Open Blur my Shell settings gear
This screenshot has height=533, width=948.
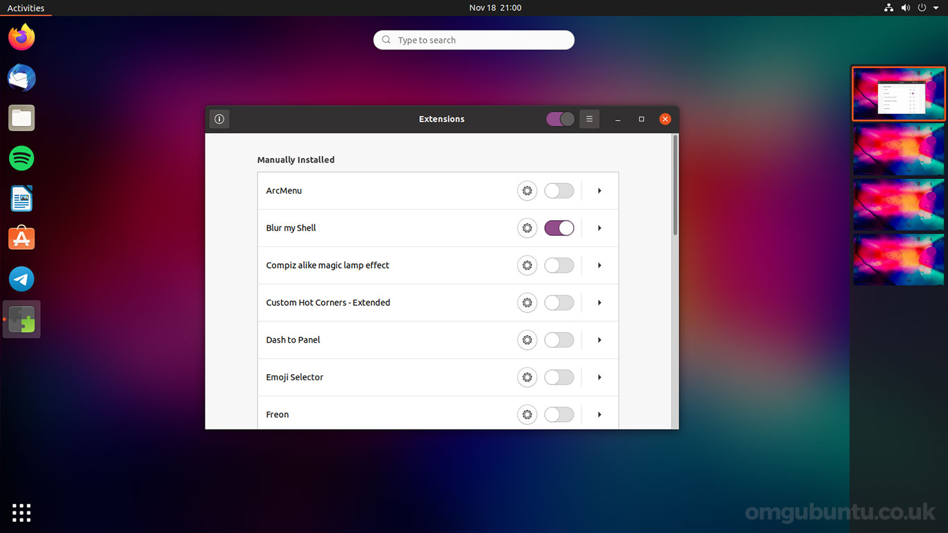(x=527, y=228)
